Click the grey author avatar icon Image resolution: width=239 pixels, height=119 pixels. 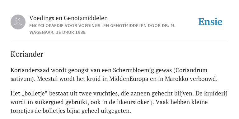pyautogui.click(x=18, y=22)
